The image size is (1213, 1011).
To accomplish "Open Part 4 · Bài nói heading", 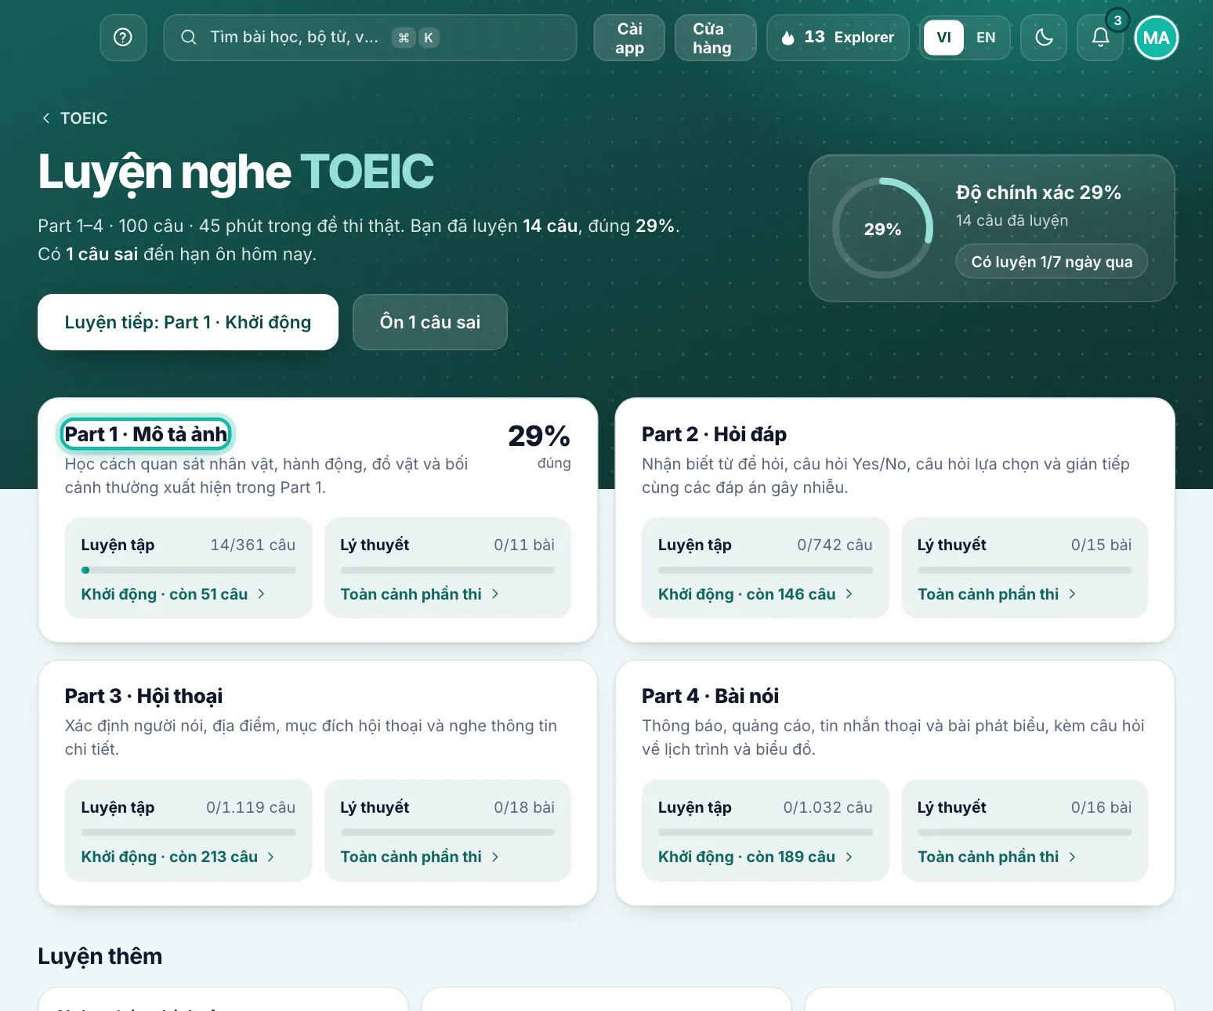I will [x=710, y=696].
